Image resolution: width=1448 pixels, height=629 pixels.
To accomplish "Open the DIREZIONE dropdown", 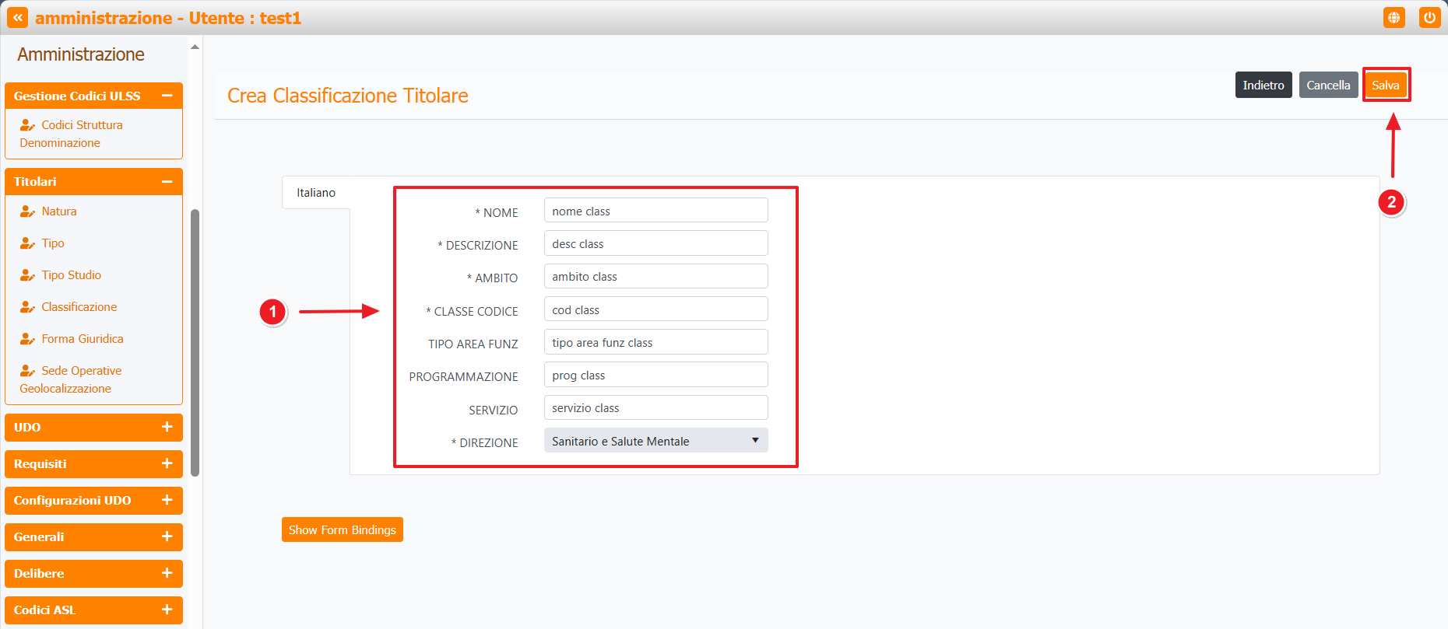I will [x=655, y=441].
